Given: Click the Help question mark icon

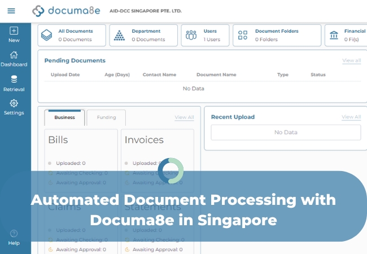Looking at the screenshot, I should 14,234.
